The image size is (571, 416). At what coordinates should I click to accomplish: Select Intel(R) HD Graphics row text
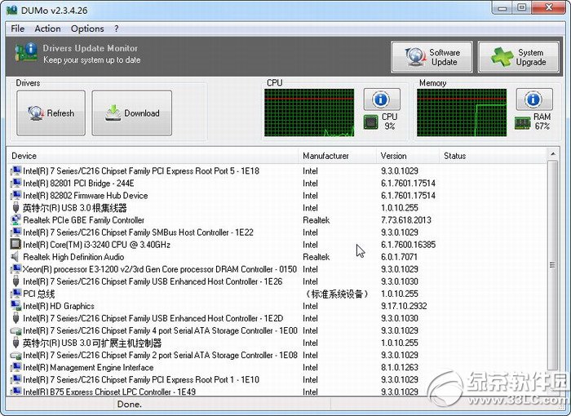click(x=59, y=306)
